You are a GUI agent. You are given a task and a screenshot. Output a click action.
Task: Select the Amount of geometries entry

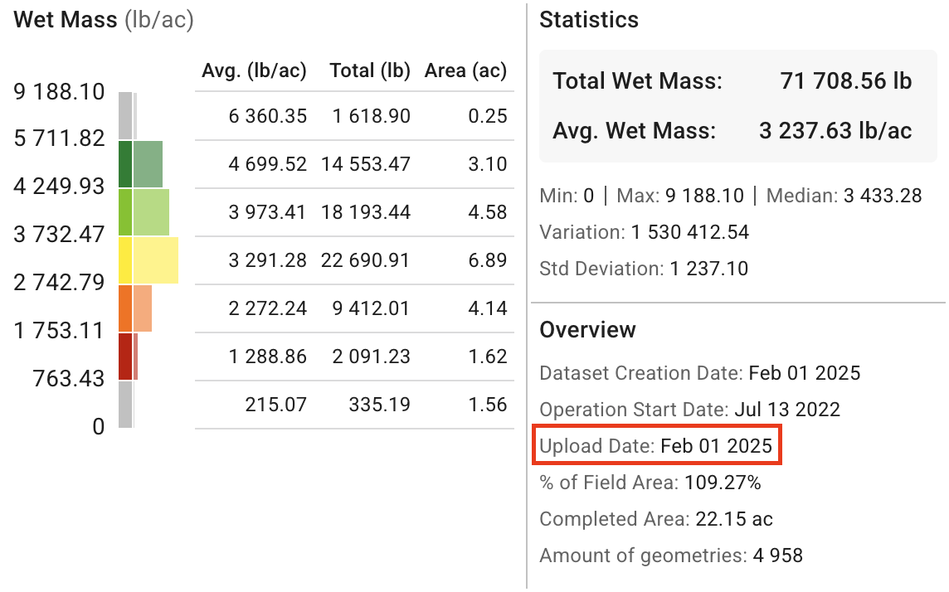[670, 556]
